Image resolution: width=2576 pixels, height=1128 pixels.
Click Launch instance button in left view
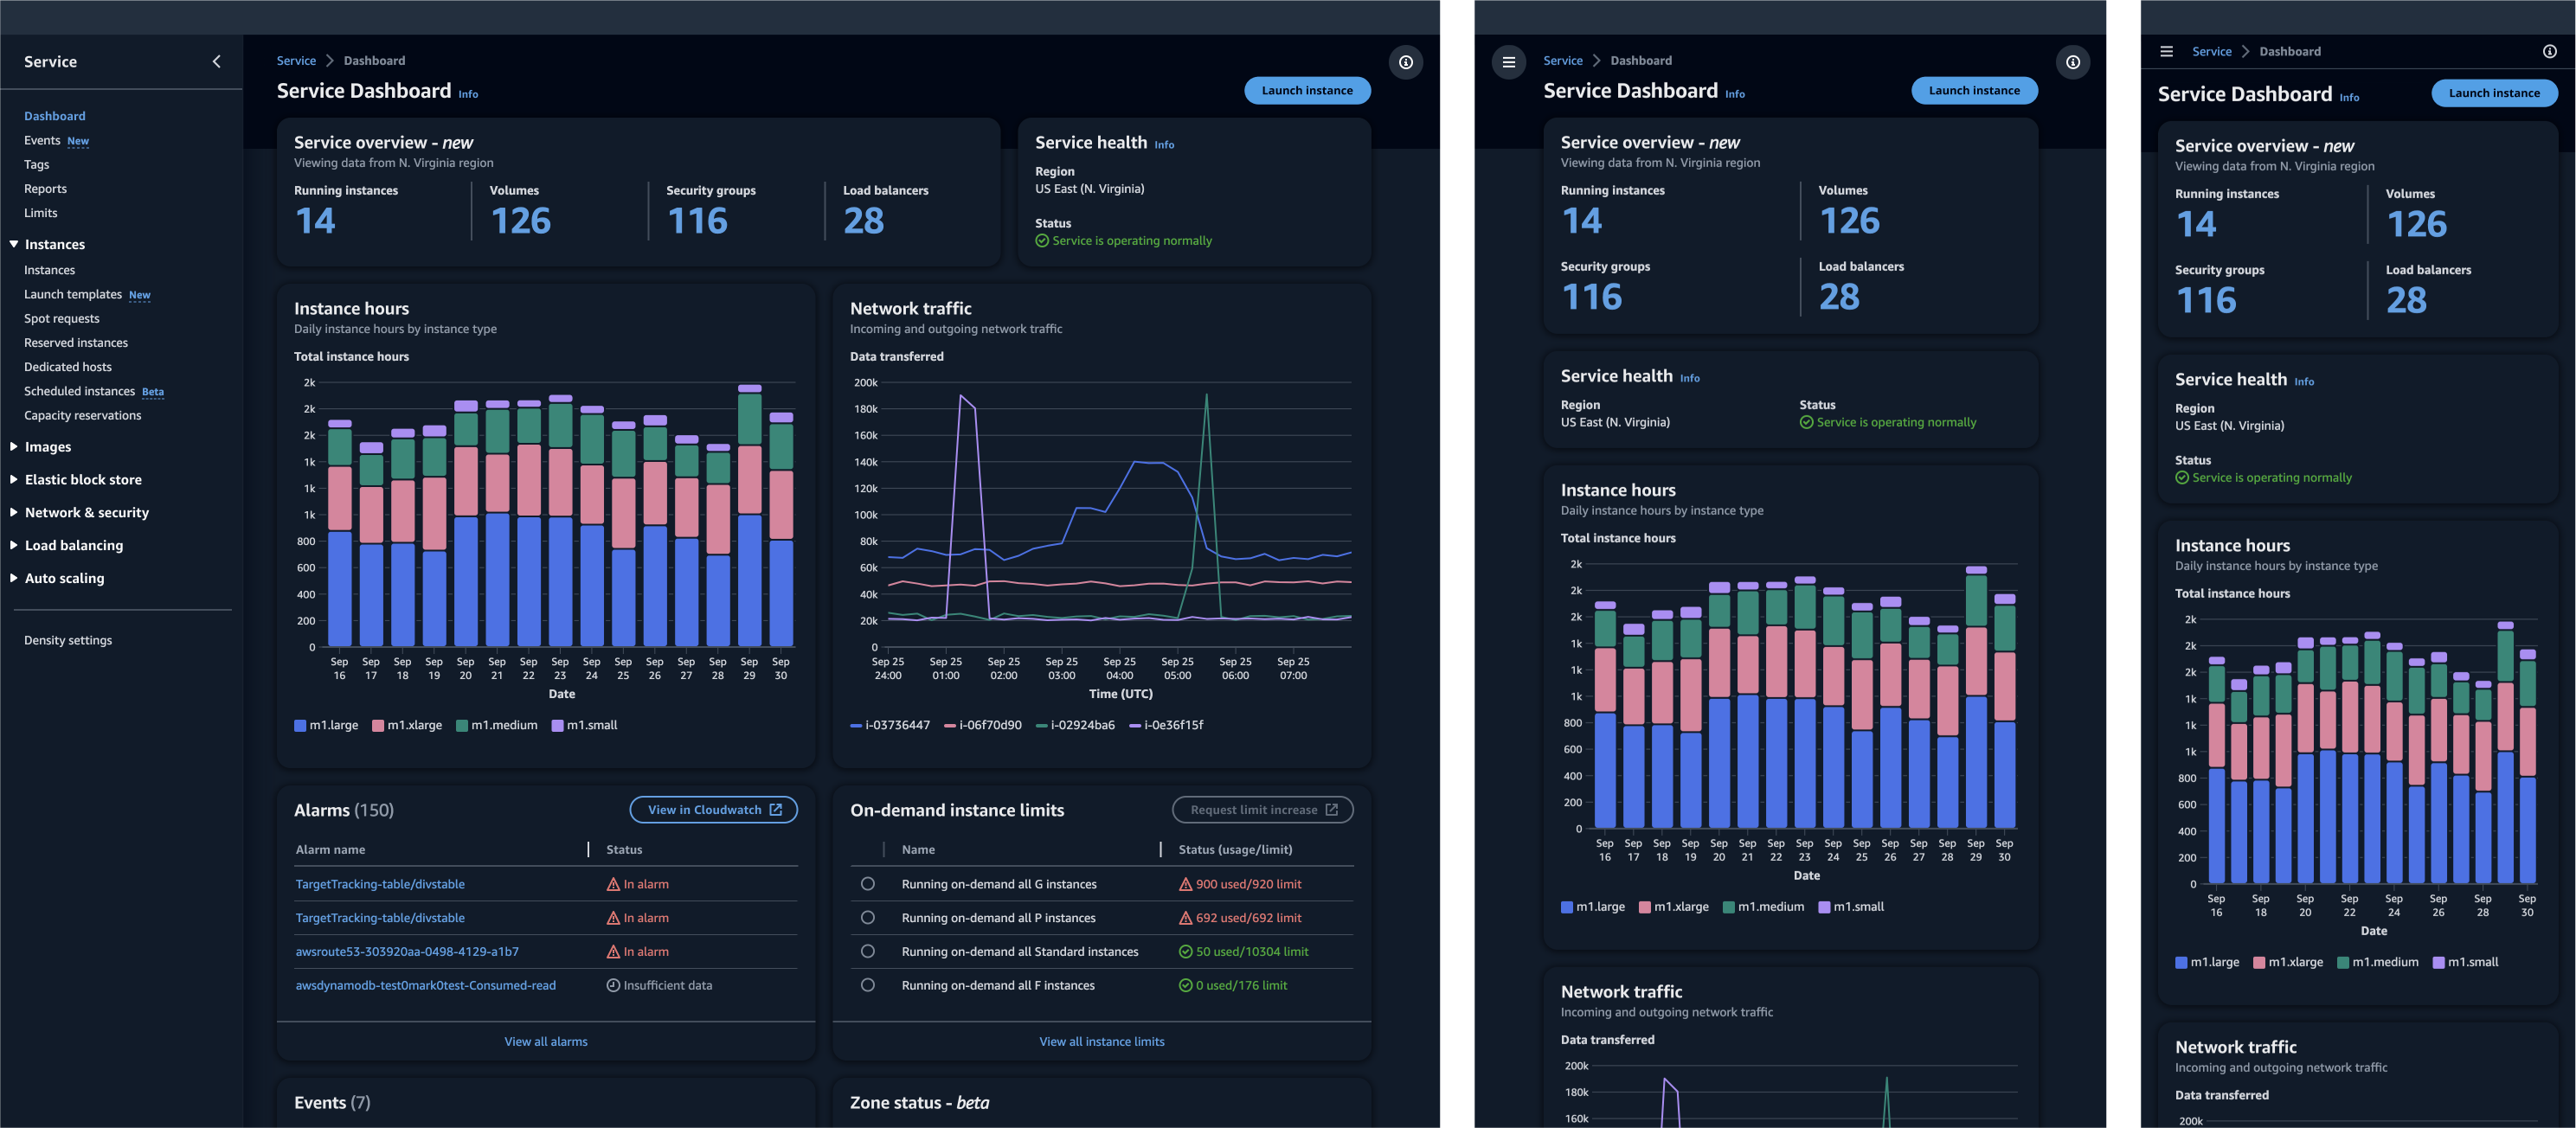1306,90
